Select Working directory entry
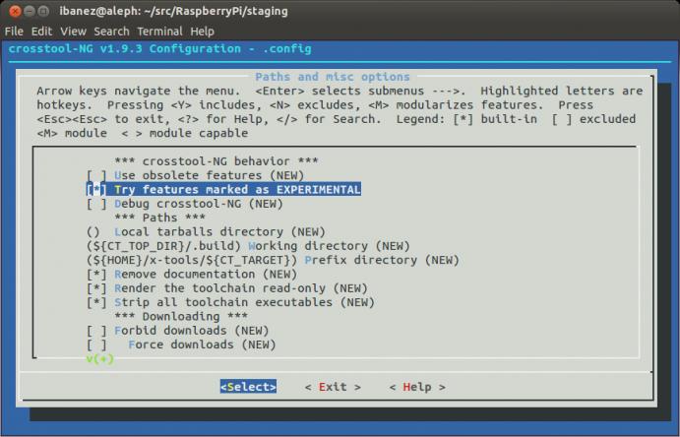This screenshot has height=437, width=680. coord(249,246)
